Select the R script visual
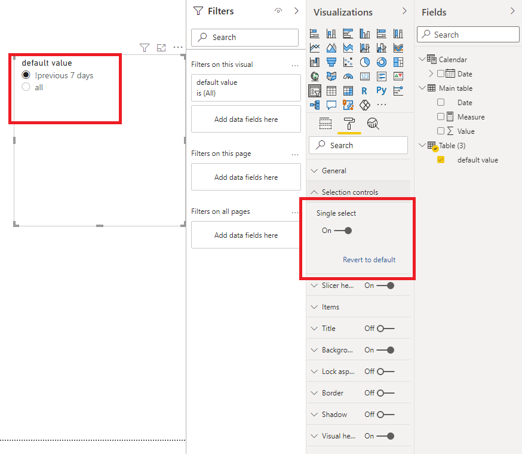This screenshot has width=522, height=454. 365,91
